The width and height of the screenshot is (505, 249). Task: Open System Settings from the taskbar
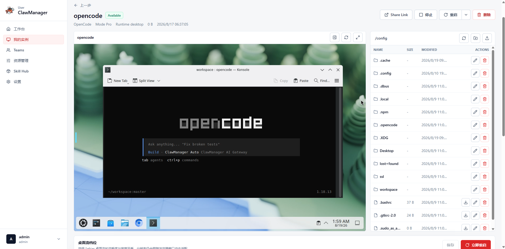click(96, 223)
